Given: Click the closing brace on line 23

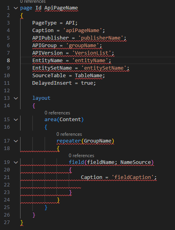Looking at the screenshot, I should coord(70,192).
